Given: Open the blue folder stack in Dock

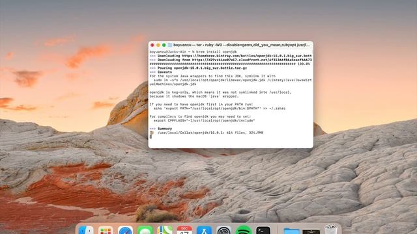Looking at the screenshot, I should click(x=291, y=231).
